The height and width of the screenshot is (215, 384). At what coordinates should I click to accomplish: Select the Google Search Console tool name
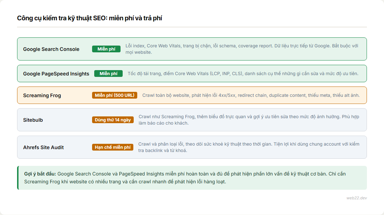51,49
